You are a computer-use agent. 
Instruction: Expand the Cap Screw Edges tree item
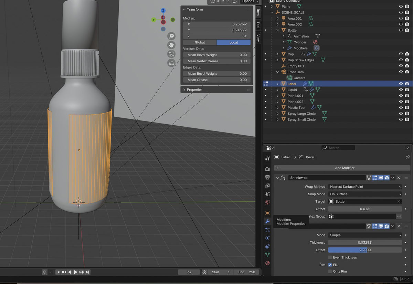point(278,60)
